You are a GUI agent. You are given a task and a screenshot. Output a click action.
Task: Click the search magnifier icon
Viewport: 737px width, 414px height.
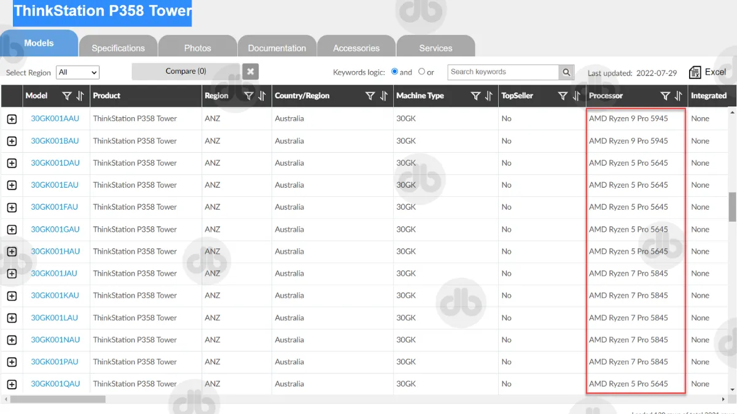point(566,72)
